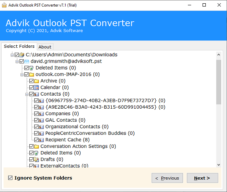The height and width of the screenshot is (192, 227).
Task: Select the Archive (0) row text
Action: pyautogui.click(x=53, y=81)
